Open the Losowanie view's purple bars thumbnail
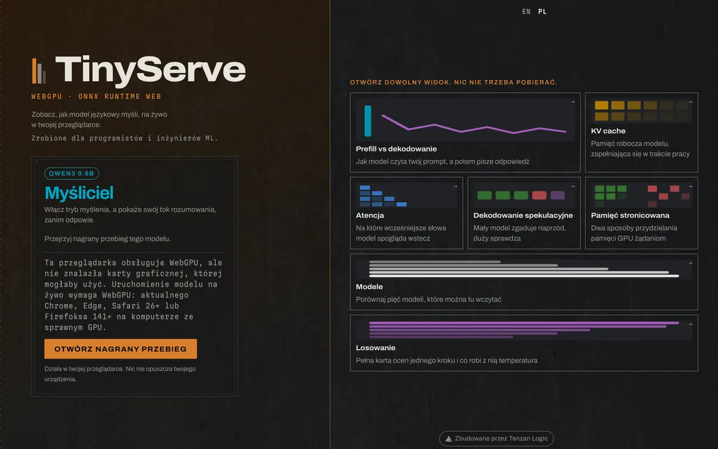 (524, 330)
